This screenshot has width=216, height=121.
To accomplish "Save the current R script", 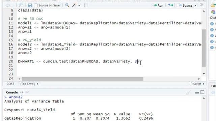I will point(30,5).
